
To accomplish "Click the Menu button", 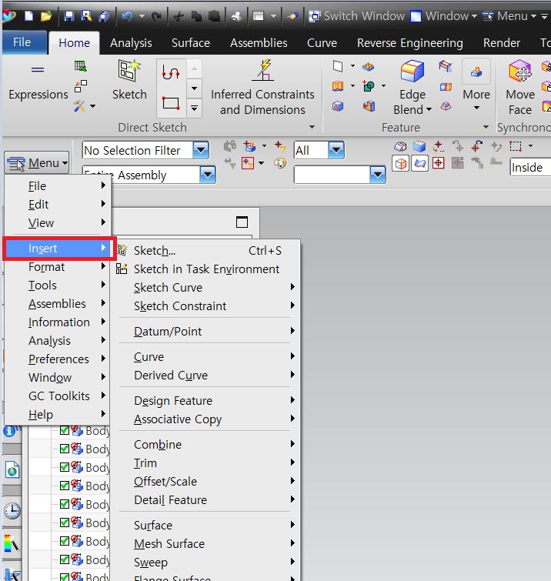I will (37, 163).
